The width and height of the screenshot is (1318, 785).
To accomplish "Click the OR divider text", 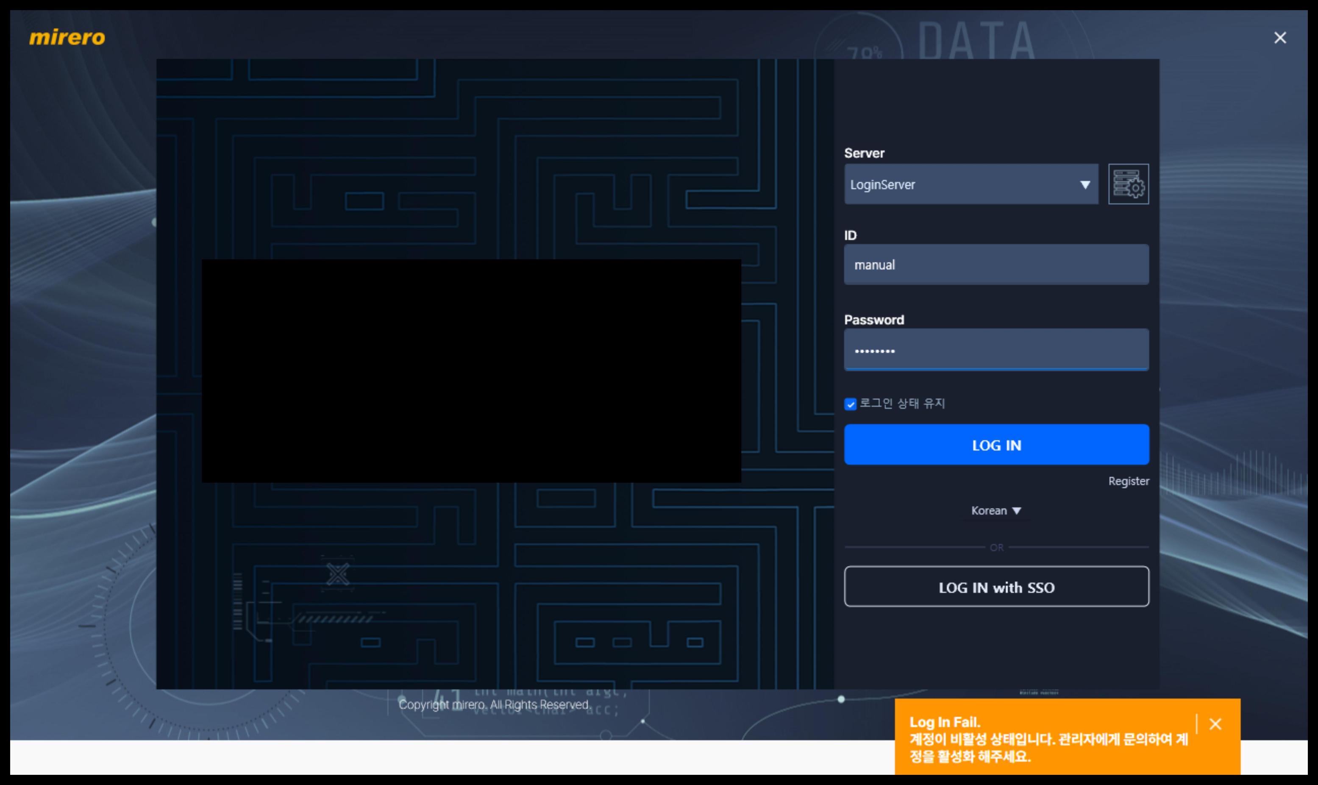I will click(996, 548).
